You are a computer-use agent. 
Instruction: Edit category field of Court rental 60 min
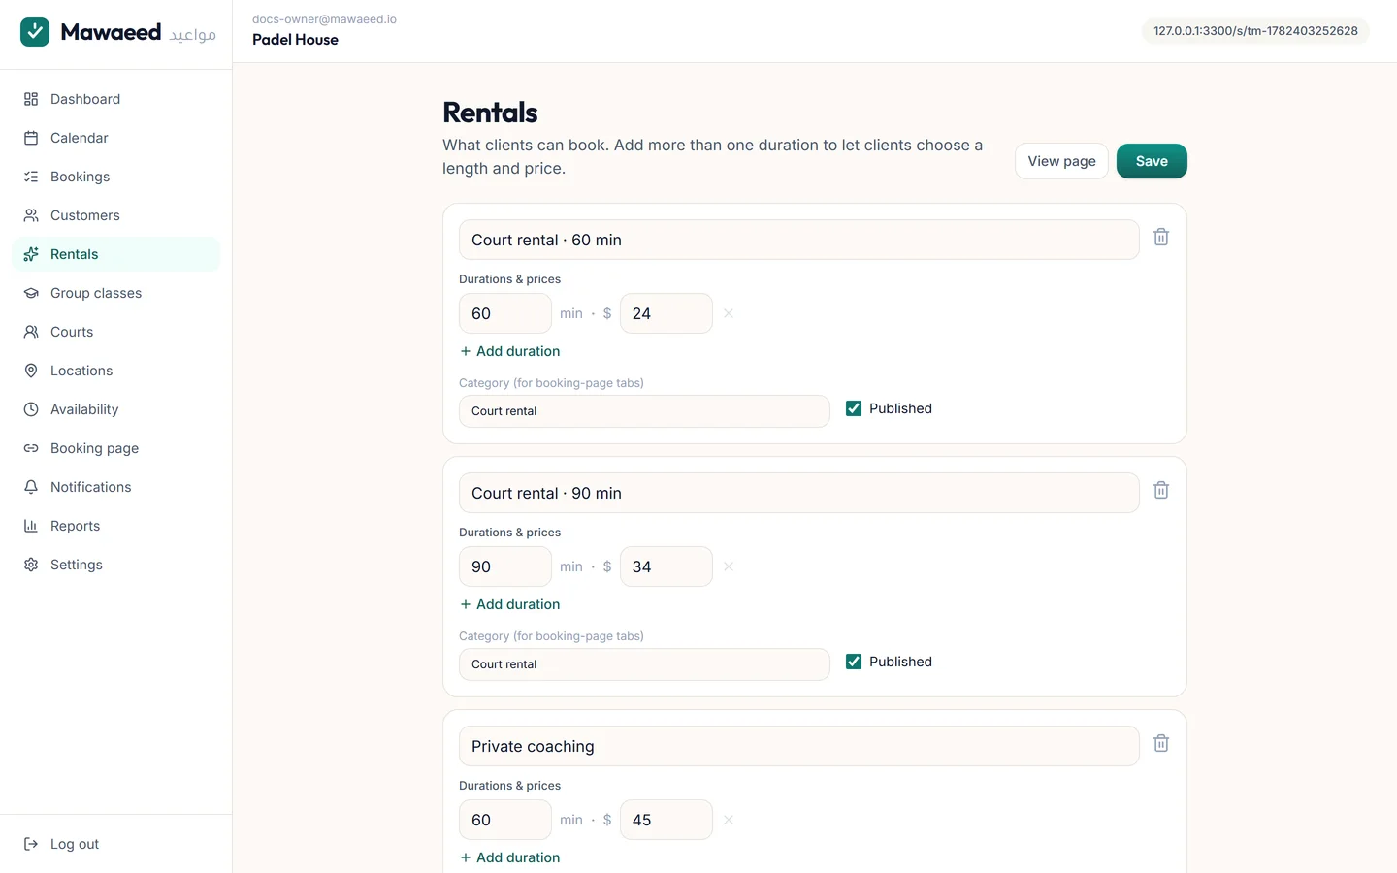(644, 411)
